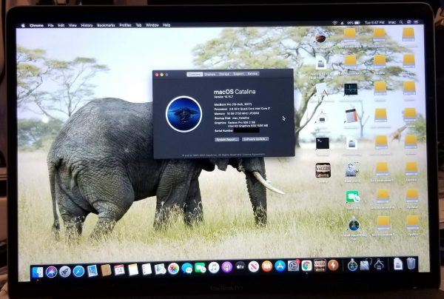Viewport: 444px width, 299px height.
Task: Click the System Report button
Action: tap(226, 139)
